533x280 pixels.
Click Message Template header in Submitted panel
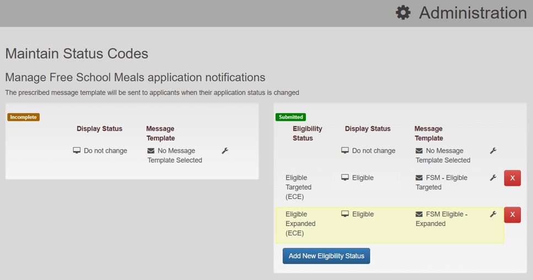(x=429, y=133)
